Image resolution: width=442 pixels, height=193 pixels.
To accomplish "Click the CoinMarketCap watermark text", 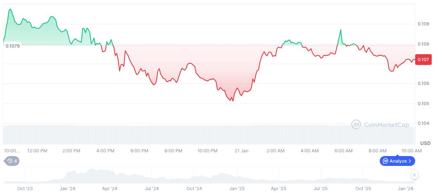I will [x=386, y=124].
